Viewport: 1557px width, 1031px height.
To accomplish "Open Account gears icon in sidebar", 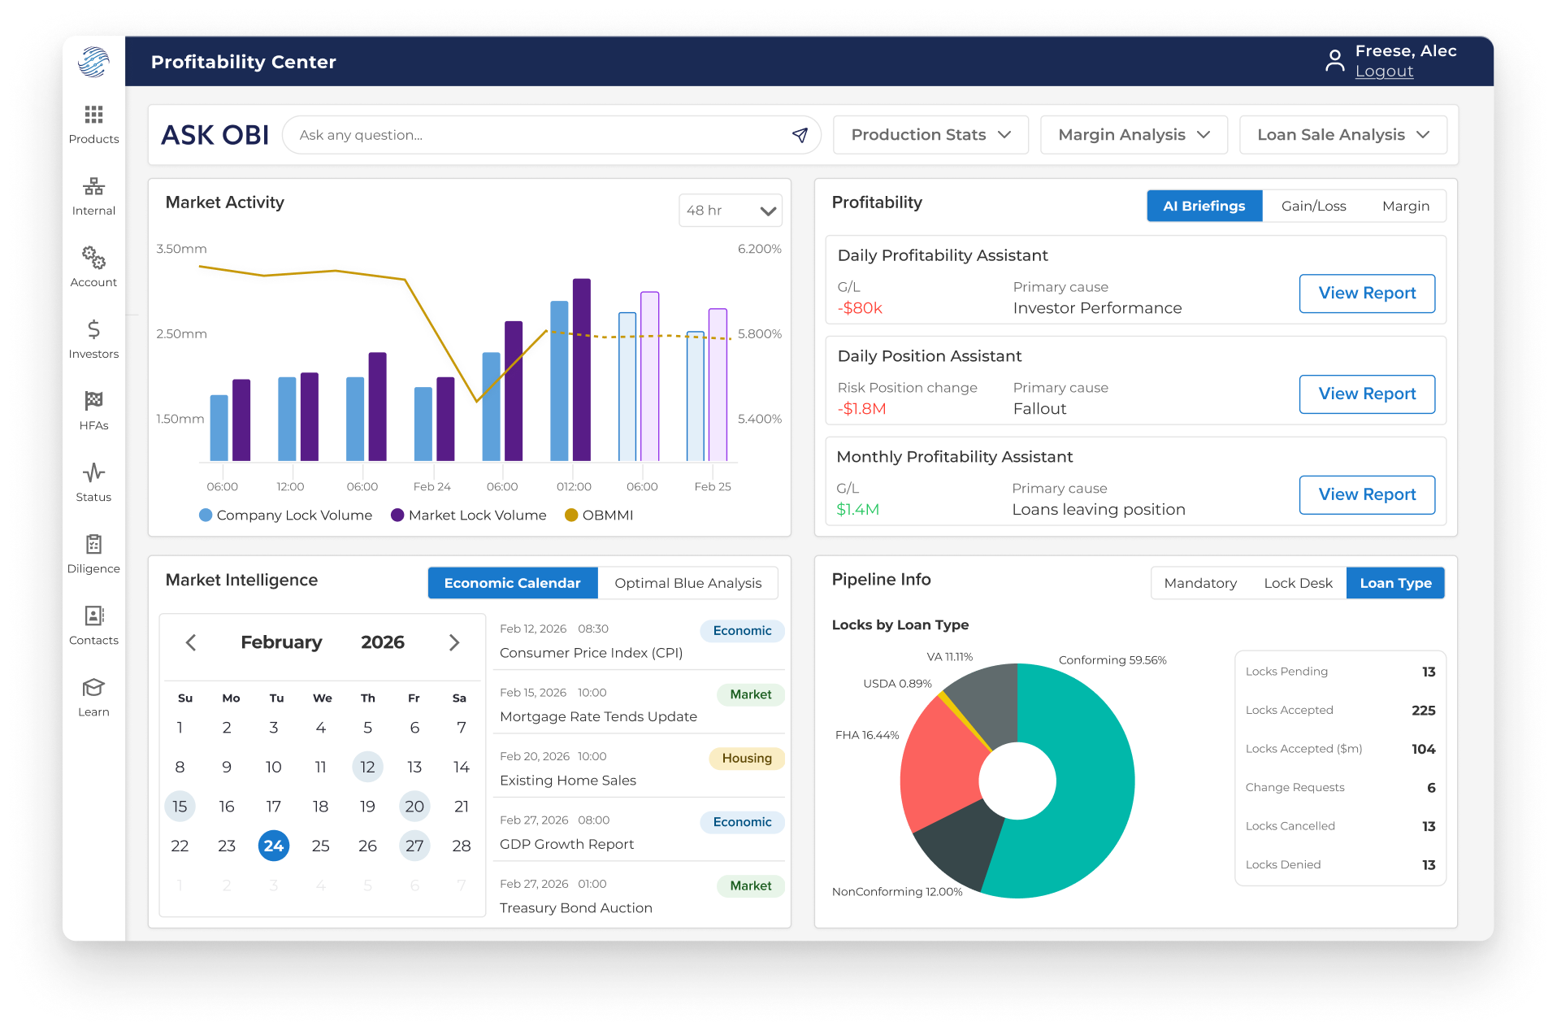I will pos(93,258).
